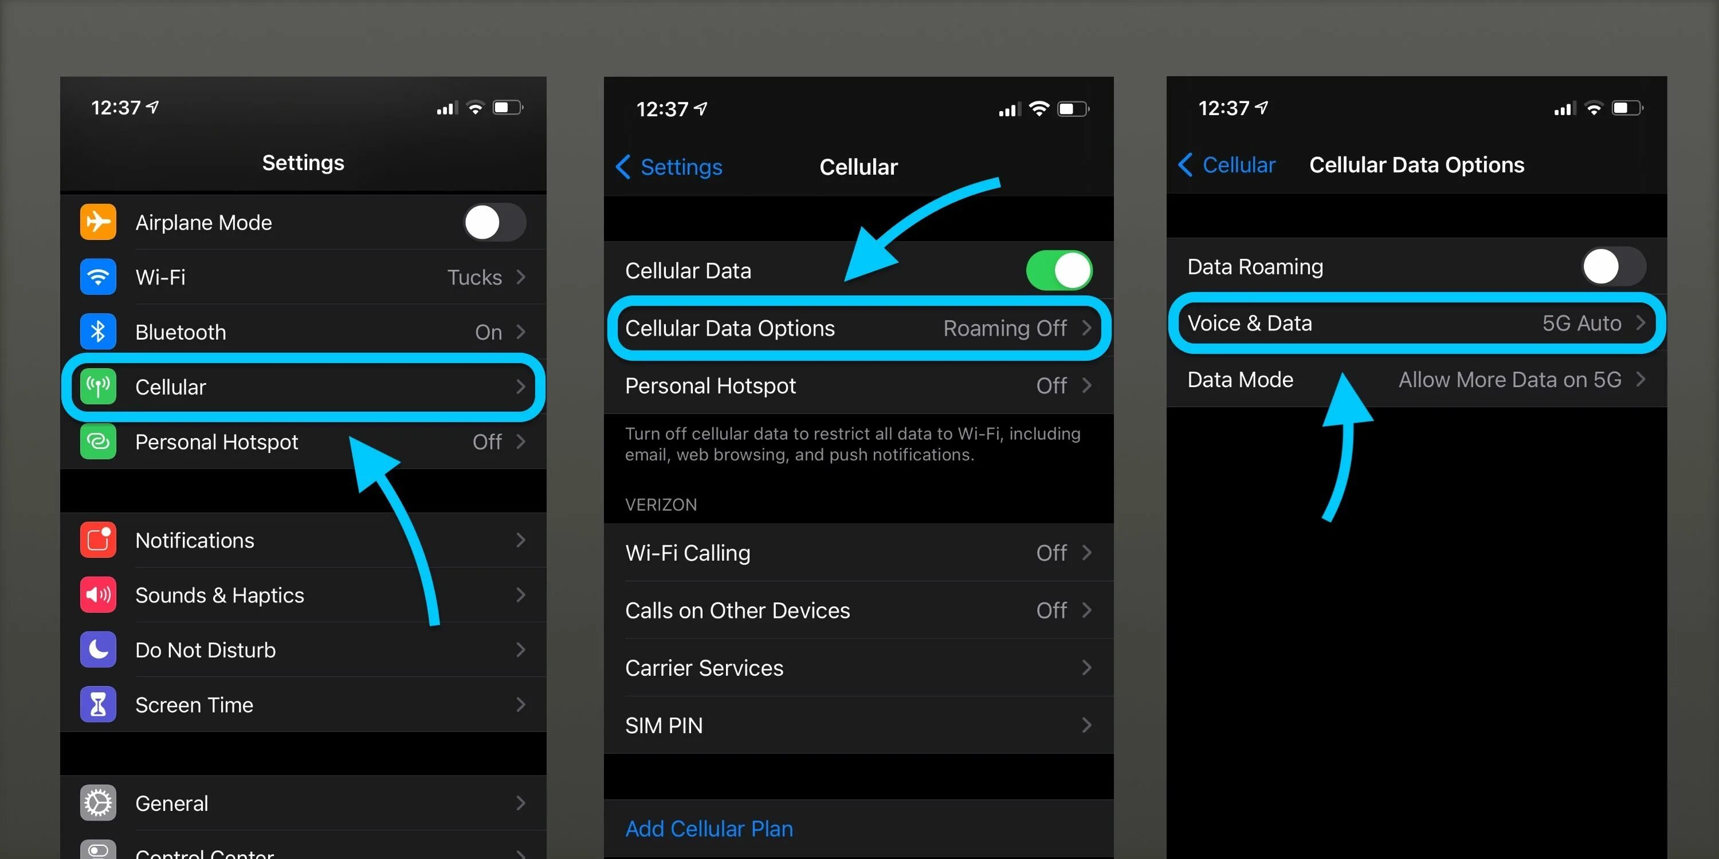
Task: Tap the Wi-Fi settings icon
Action: point(101,277)
